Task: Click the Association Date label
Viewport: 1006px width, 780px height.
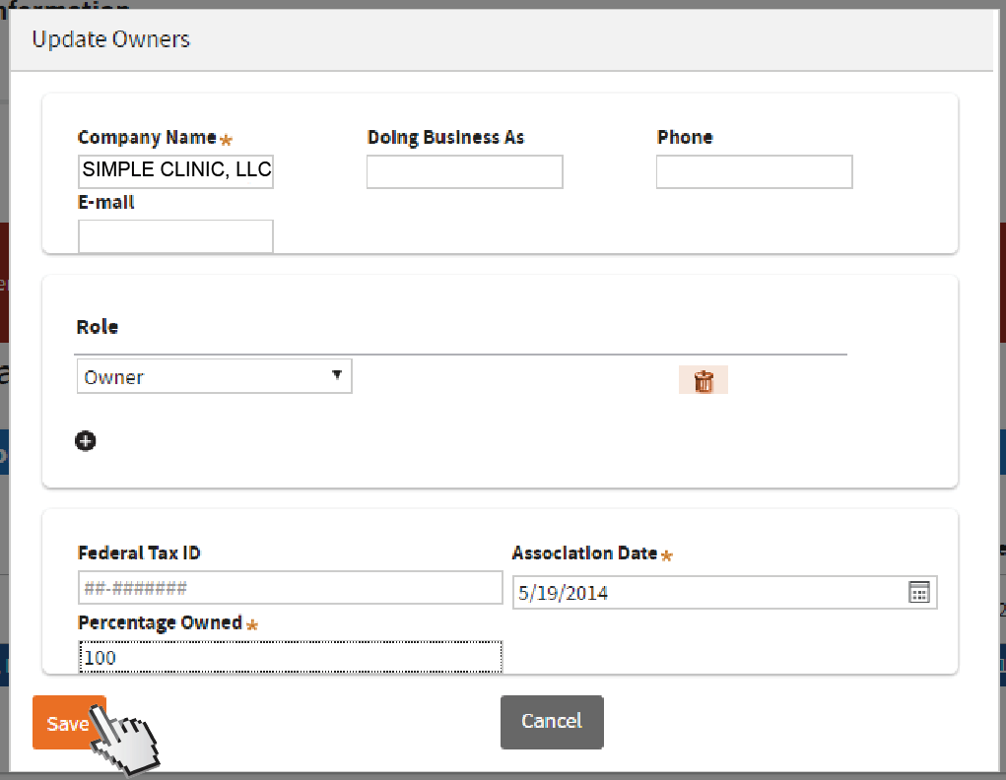Action: click(584, 553)
